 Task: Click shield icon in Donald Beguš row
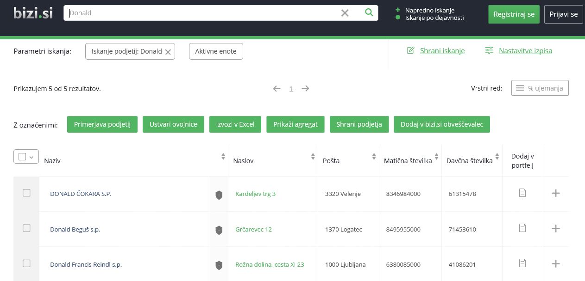pos(219,230)
